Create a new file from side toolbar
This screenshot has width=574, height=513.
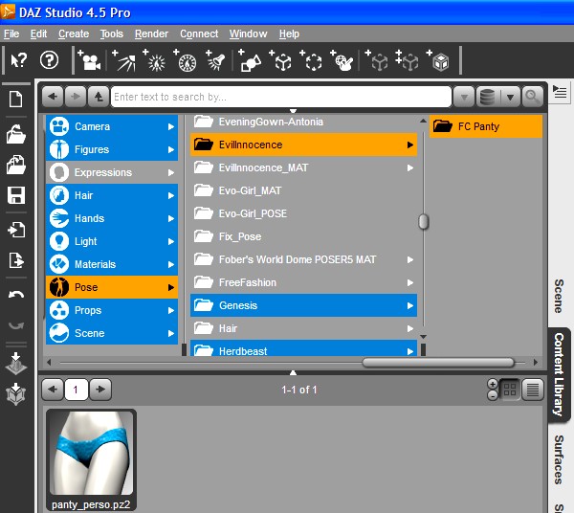click(x=15, y=99)
